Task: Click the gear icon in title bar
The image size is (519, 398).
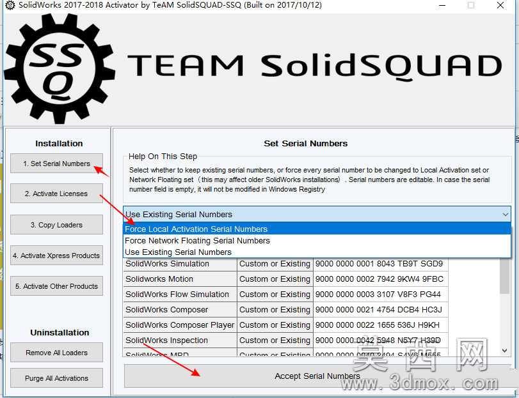Action: point(10,5)
